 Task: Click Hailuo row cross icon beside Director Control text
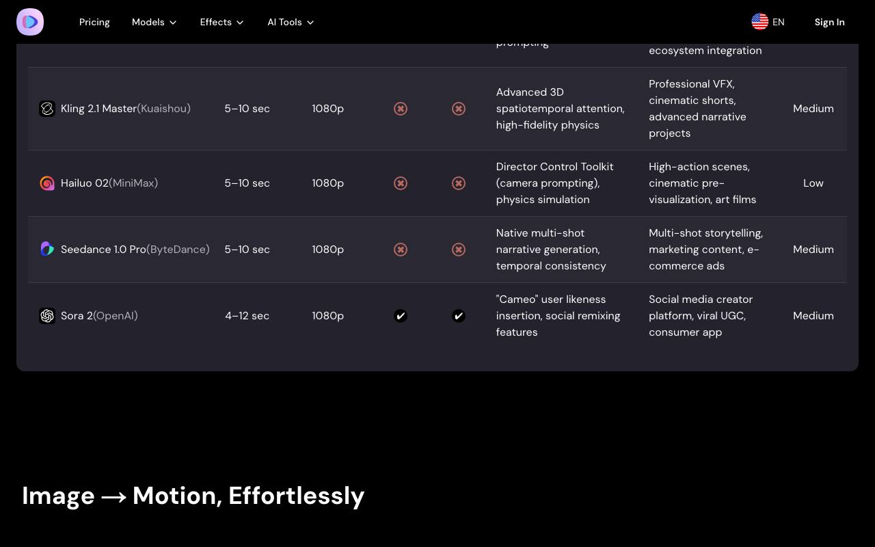(x=459, y=183)
